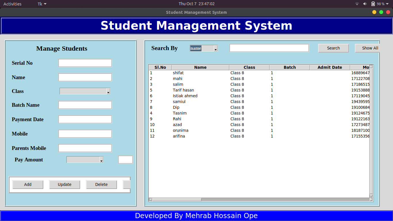Open the Class dropdown in Manage Students
393x221 pixels.
(108, 91)
